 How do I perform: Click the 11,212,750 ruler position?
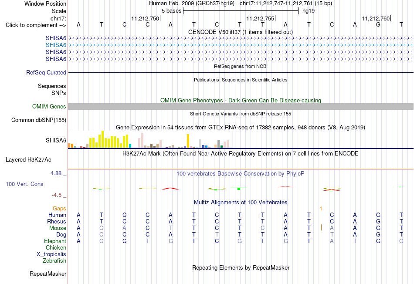point(145,18)
